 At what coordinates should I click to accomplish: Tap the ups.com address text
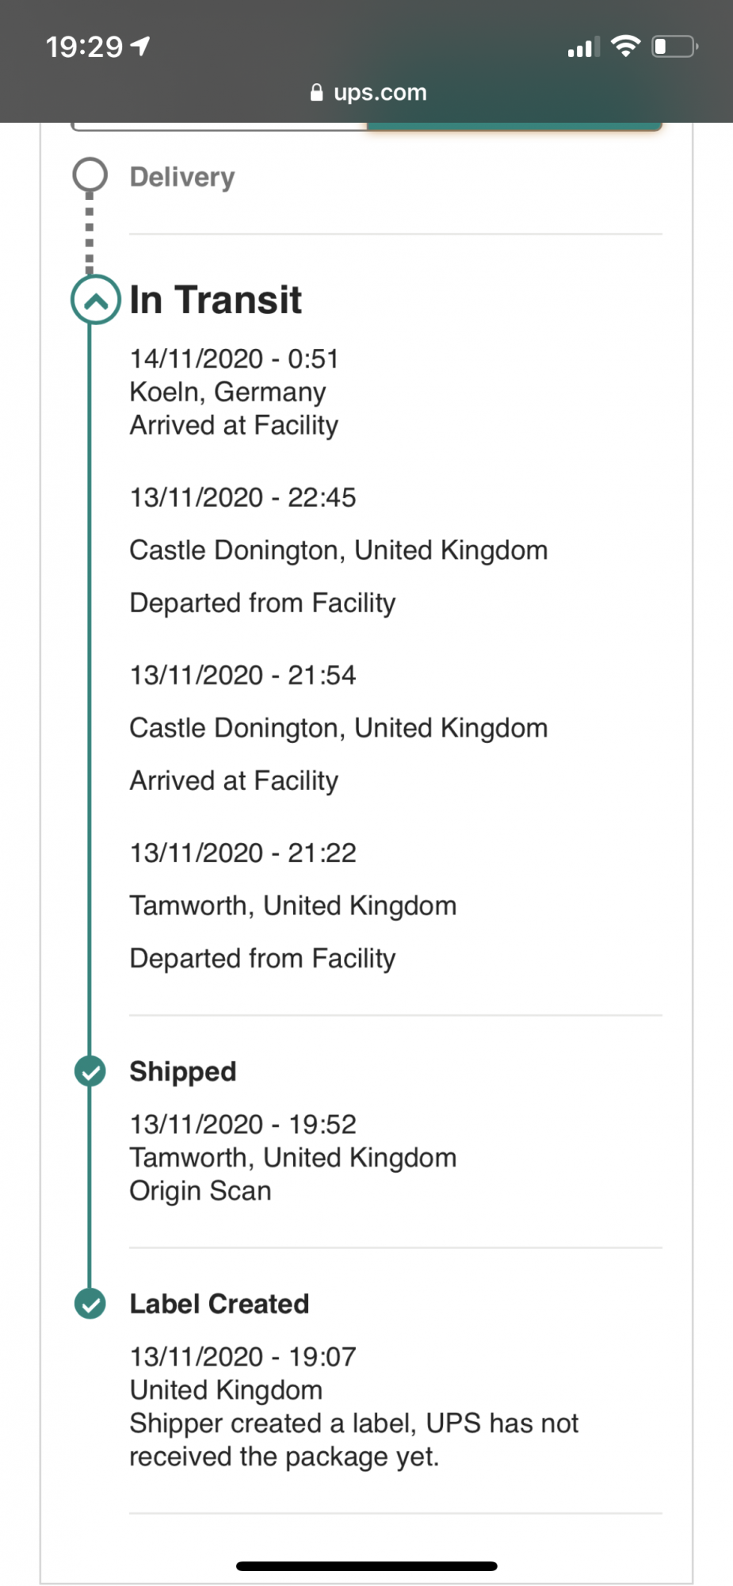point(380,93)
